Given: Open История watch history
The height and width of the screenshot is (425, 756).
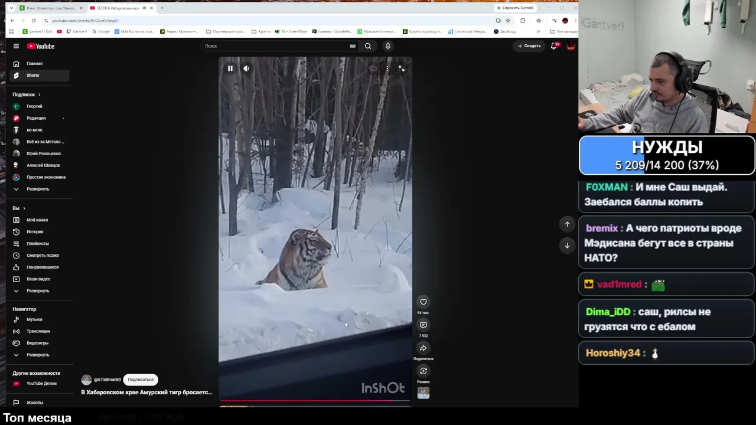Looking at the screenshot, I should pos(40,232).
